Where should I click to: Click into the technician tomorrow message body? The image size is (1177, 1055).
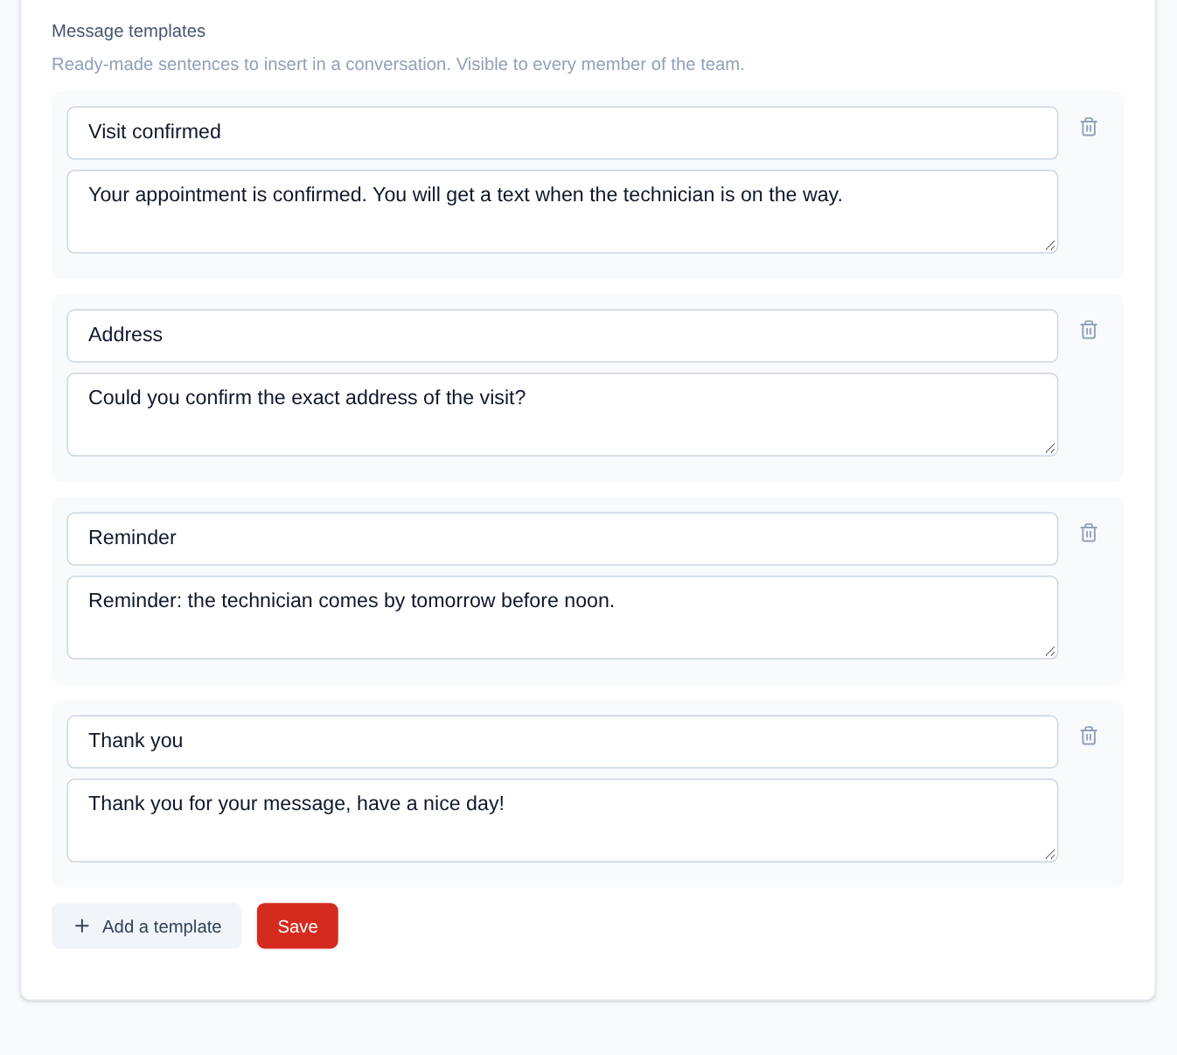(x=562, y=618)
